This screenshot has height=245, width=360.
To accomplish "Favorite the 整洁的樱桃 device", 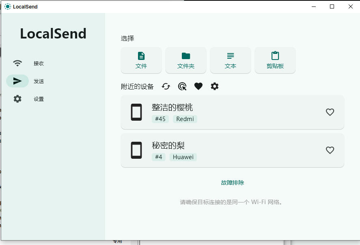I will click(330, 112).
